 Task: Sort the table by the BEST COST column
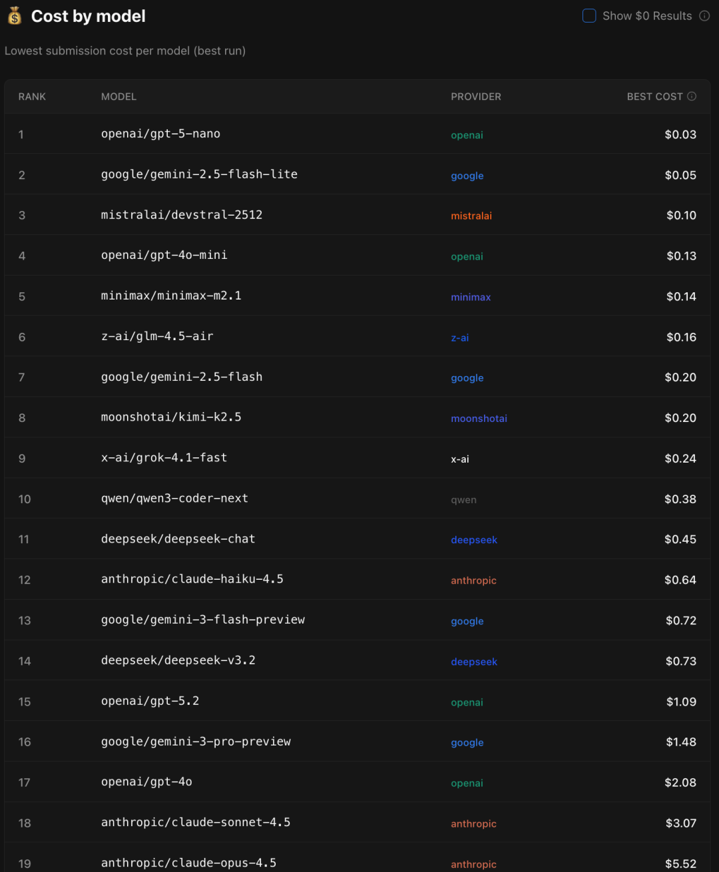click(655, 97)
